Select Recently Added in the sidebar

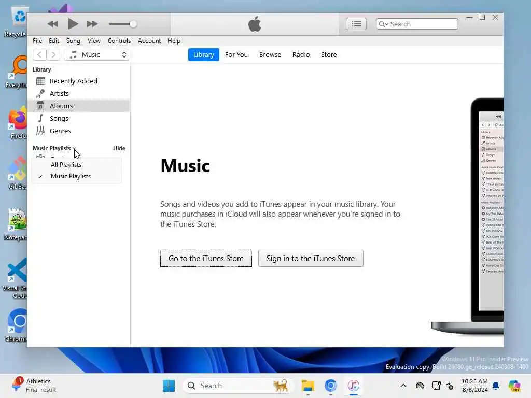[x=79, y=81]
